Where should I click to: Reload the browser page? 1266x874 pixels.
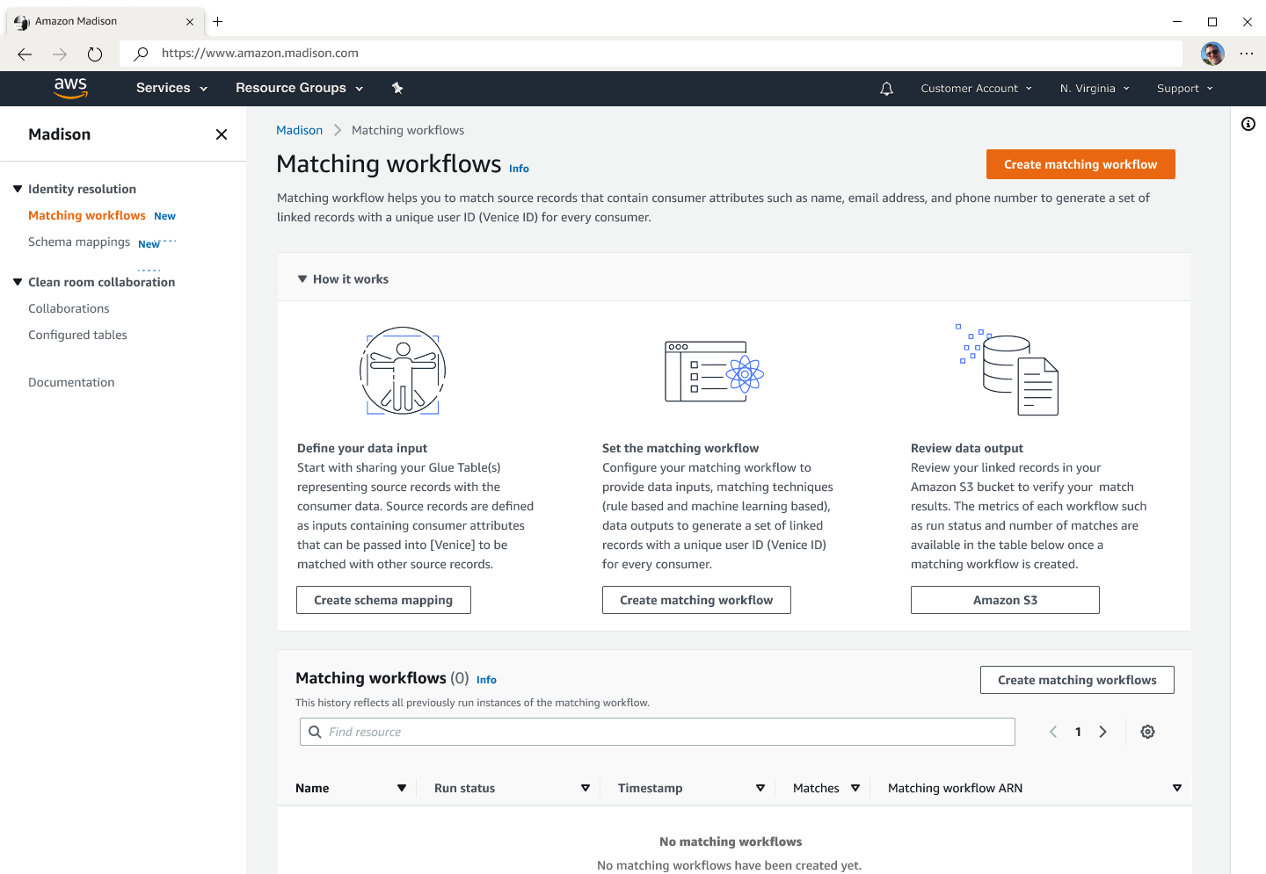(95, 54)
